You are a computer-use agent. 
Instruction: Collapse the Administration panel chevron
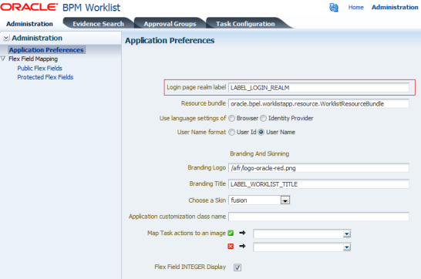coord(6,38)
